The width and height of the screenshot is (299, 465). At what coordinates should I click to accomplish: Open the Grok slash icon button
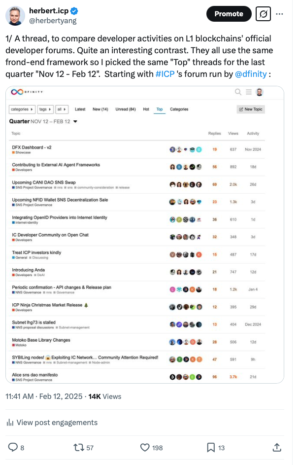(x=264, y=14)
